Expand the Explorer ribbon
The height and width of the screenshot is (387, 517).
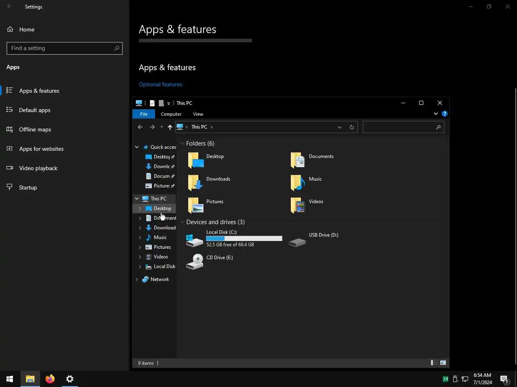[x=436, y=114]
